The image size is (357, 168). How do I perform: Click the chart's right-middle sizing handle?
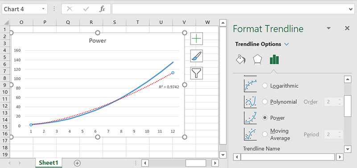[x=185, y=85]
